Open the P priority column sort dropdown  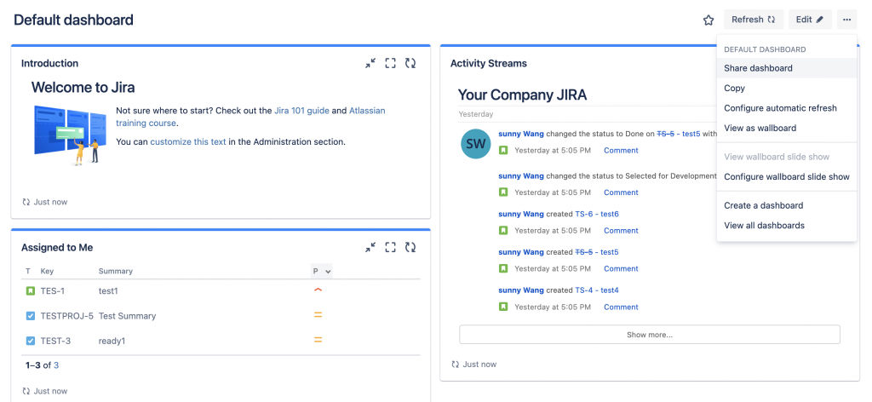click(321, 272)
